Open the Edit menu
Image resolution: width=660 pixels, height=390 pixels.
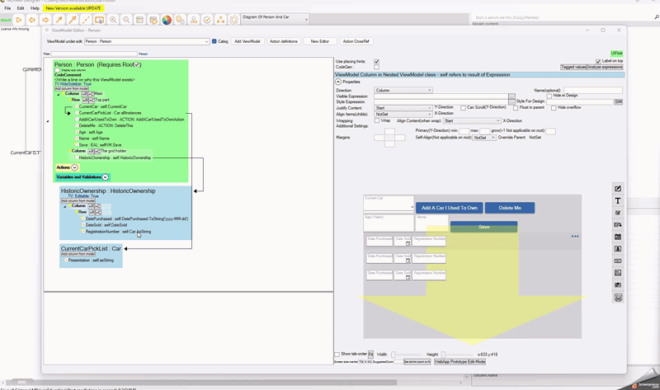coord(21,8)
